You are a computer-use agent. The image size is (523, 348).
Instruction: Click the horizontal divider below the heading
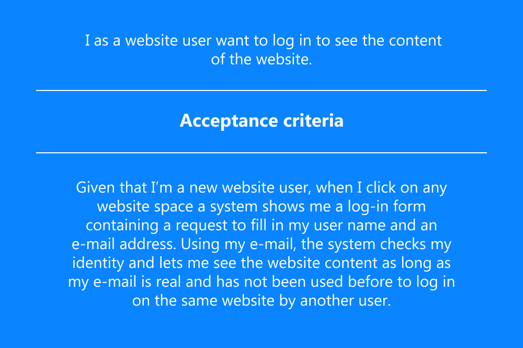(261, 153)
